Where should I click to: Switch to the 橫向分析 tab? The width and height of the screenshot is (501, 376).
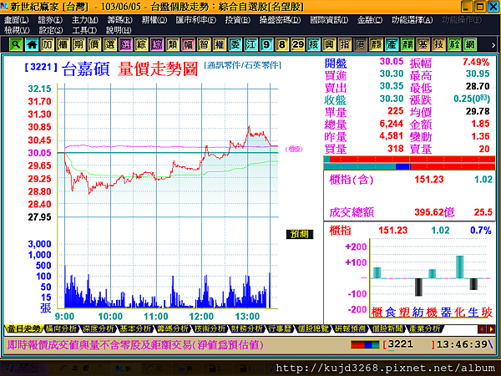click(x=61, y=328)
